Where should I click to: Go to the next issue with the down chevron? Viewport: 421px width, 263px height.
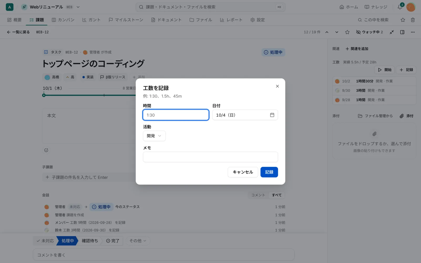pos(337,32)
